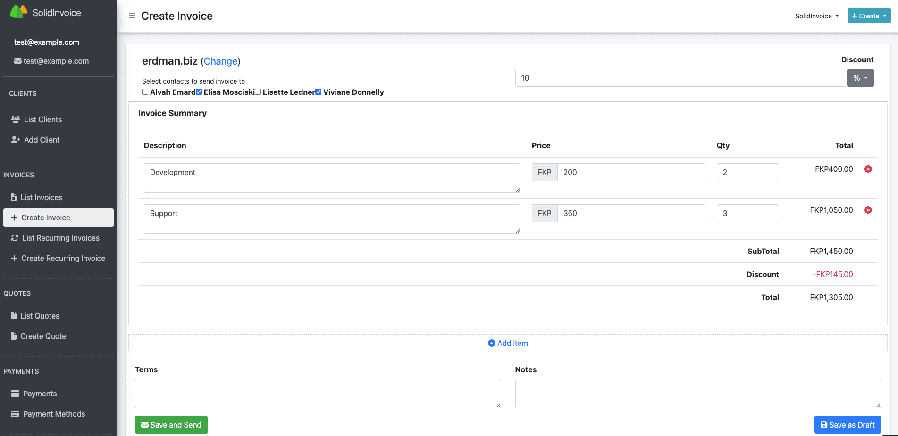The height and width of the screenshot is (436, 898).
Task: Check the Alvah Emard contact checkbox
Action: coord(145,92)
